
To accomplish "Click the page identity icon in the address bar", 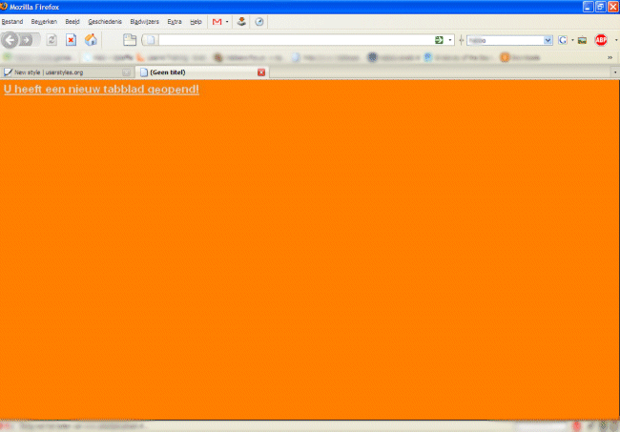I will [151, 40].
